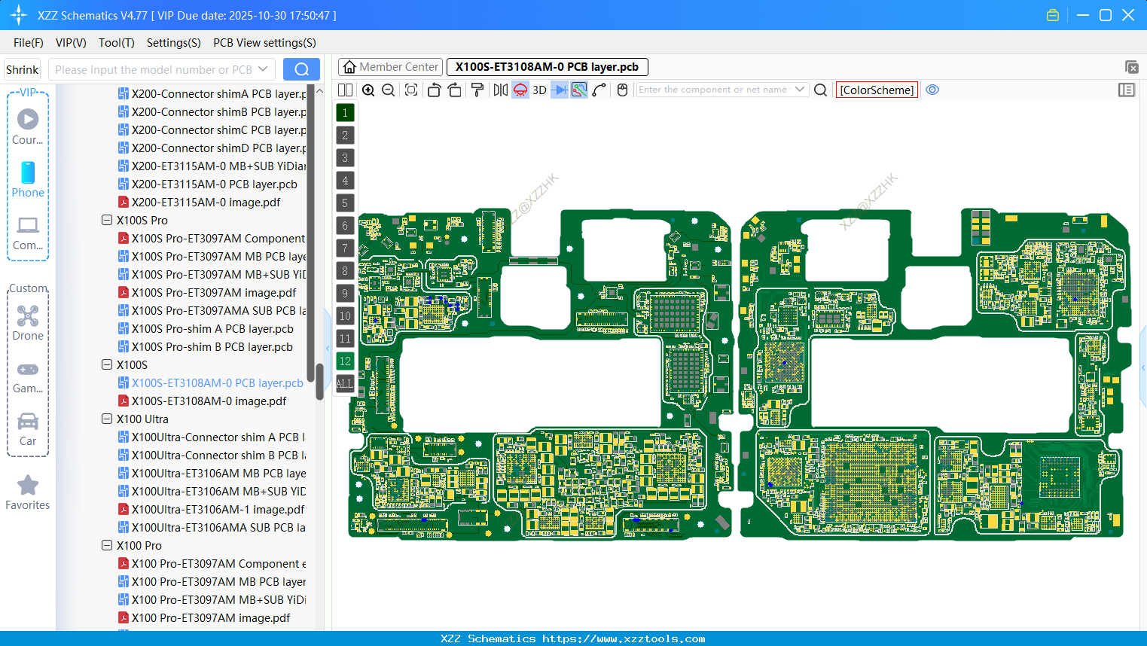Collapse the X100 Ultra group
Image resolution: width=1147 pixels, height=646 pixels.
point(106,419)
